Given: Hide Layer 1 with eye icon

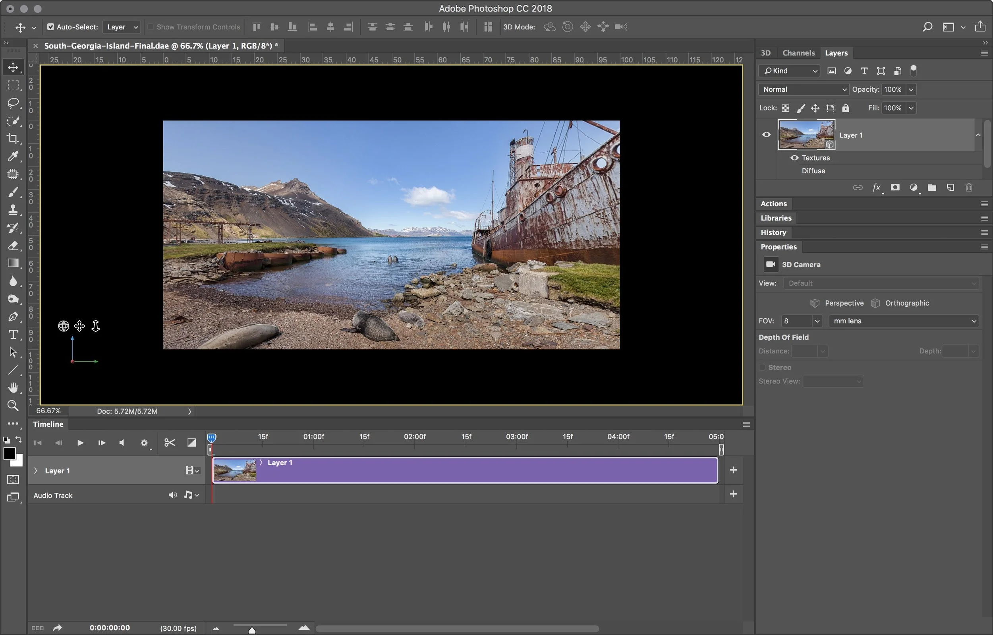Looking at the screenshot, I should (766, 135).
